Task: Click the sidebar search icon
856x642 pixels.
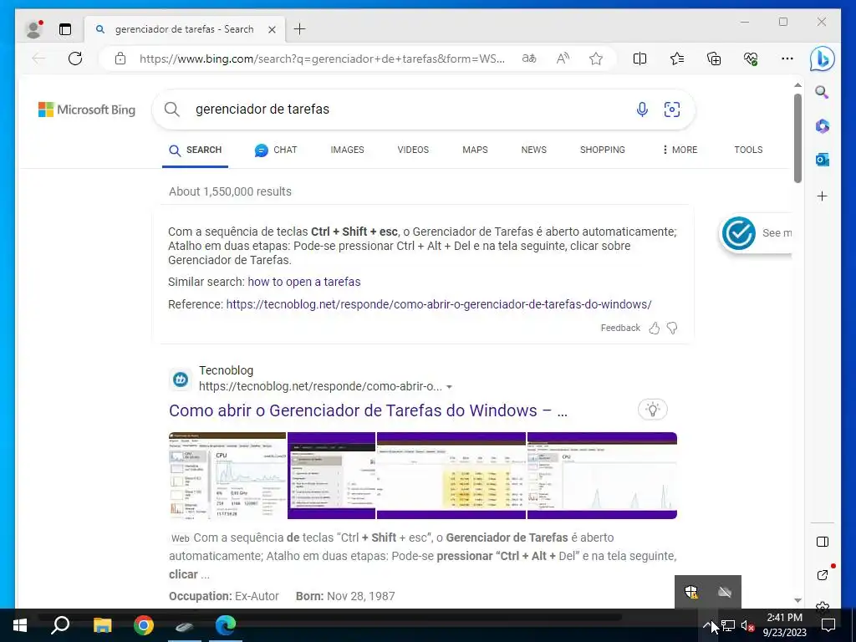Action: (823, 92)
